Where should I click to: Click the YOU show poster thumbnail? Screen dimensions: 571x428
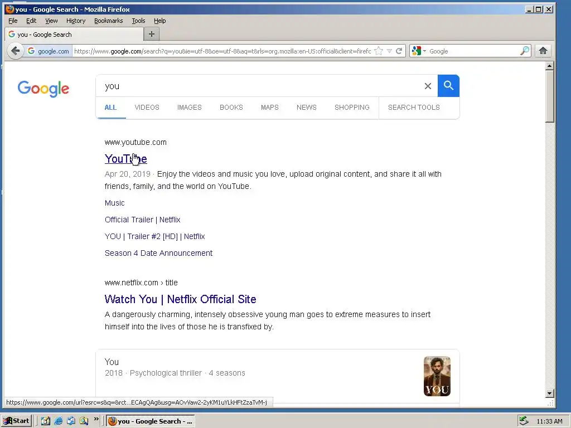point(437,376)
